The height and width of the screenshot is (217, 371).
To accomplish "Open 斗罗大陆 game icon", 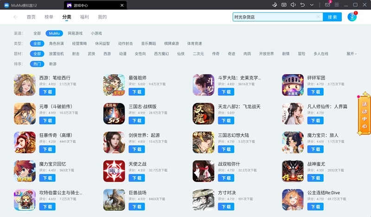I will pos(203,85).
